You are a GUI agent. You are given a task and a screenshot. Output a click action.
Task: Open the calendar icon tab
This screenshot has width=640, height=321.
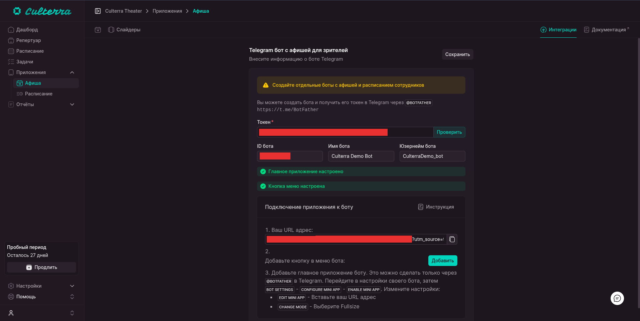pyautogui.click(x=98, y=30)
